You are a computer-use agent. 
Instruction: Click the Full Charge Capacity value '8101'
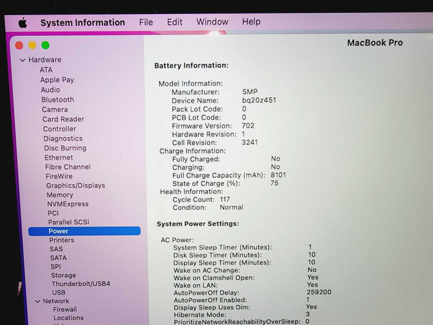(x=278, y=175)
